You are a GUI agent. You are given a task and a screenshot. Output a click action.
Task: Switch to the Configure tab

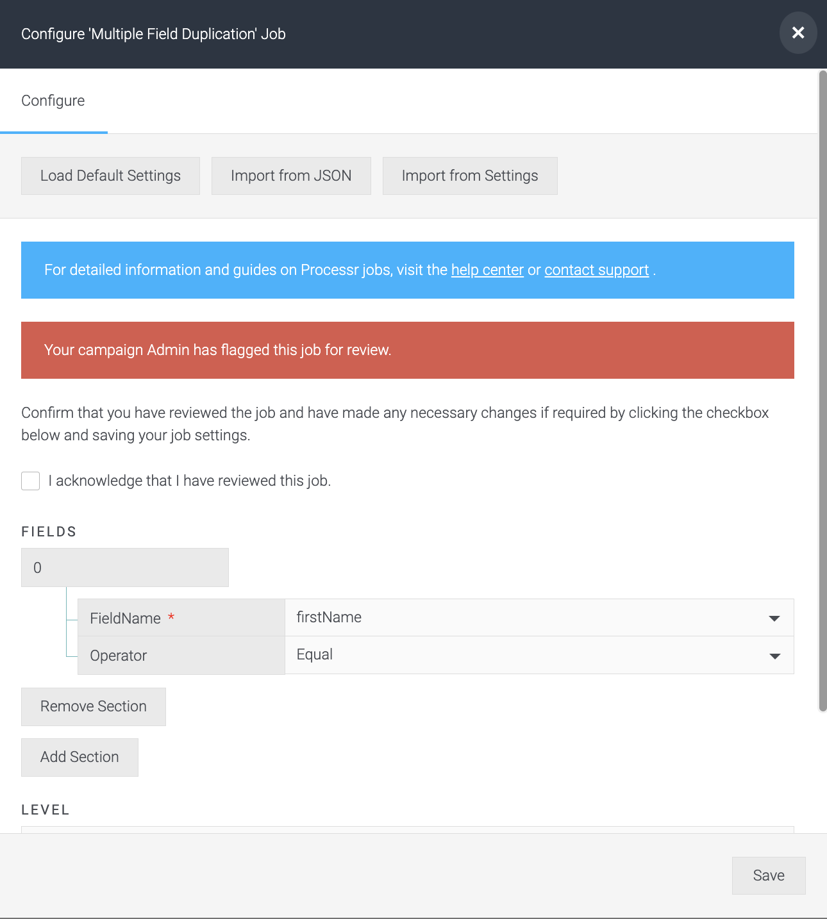53,101
